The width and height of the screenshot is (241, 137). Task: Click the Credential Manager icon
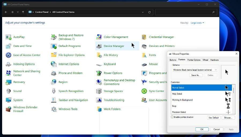144,37
